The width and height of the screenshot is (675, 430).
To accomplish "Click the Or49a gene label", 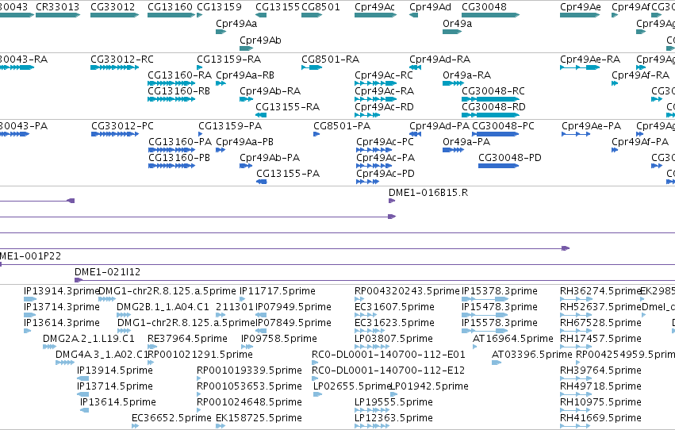I will point(457,24).
